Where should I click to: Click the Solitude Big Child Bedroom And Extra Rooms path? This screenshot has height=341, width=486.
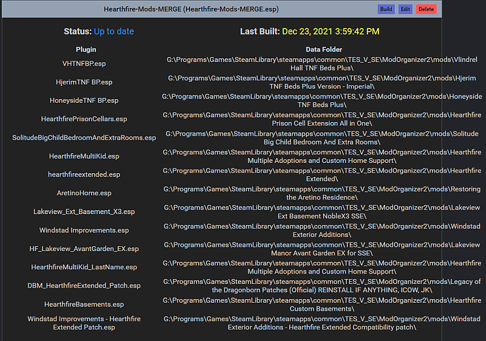pyautogui.click(x=322, y=137)
